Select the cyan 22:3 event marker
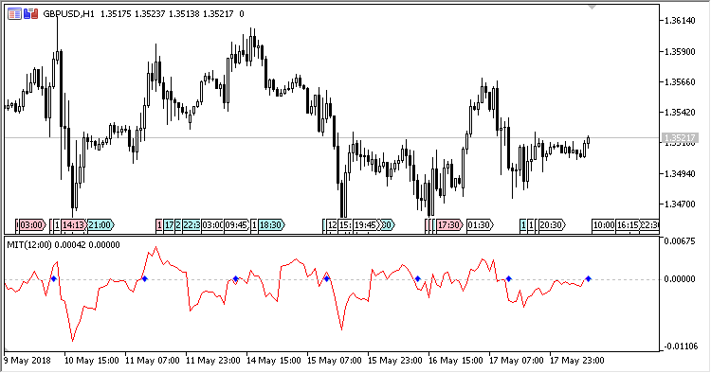Viewport: 711px width, 373px height. (191, 225)
